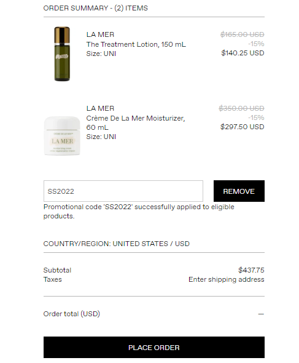The image size is (299, 363).
Task: Click the REMOVE promo code button
Action: coord(239,191)
